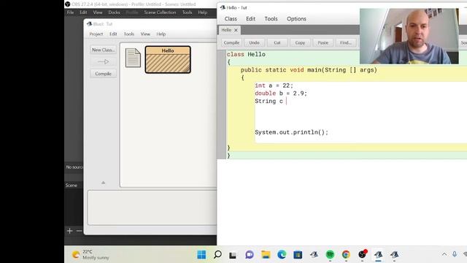The height and width of the screenshot is (263, 467).
Task: Open Google Chrome from the taskbar
Action: [x=346, y=255]
